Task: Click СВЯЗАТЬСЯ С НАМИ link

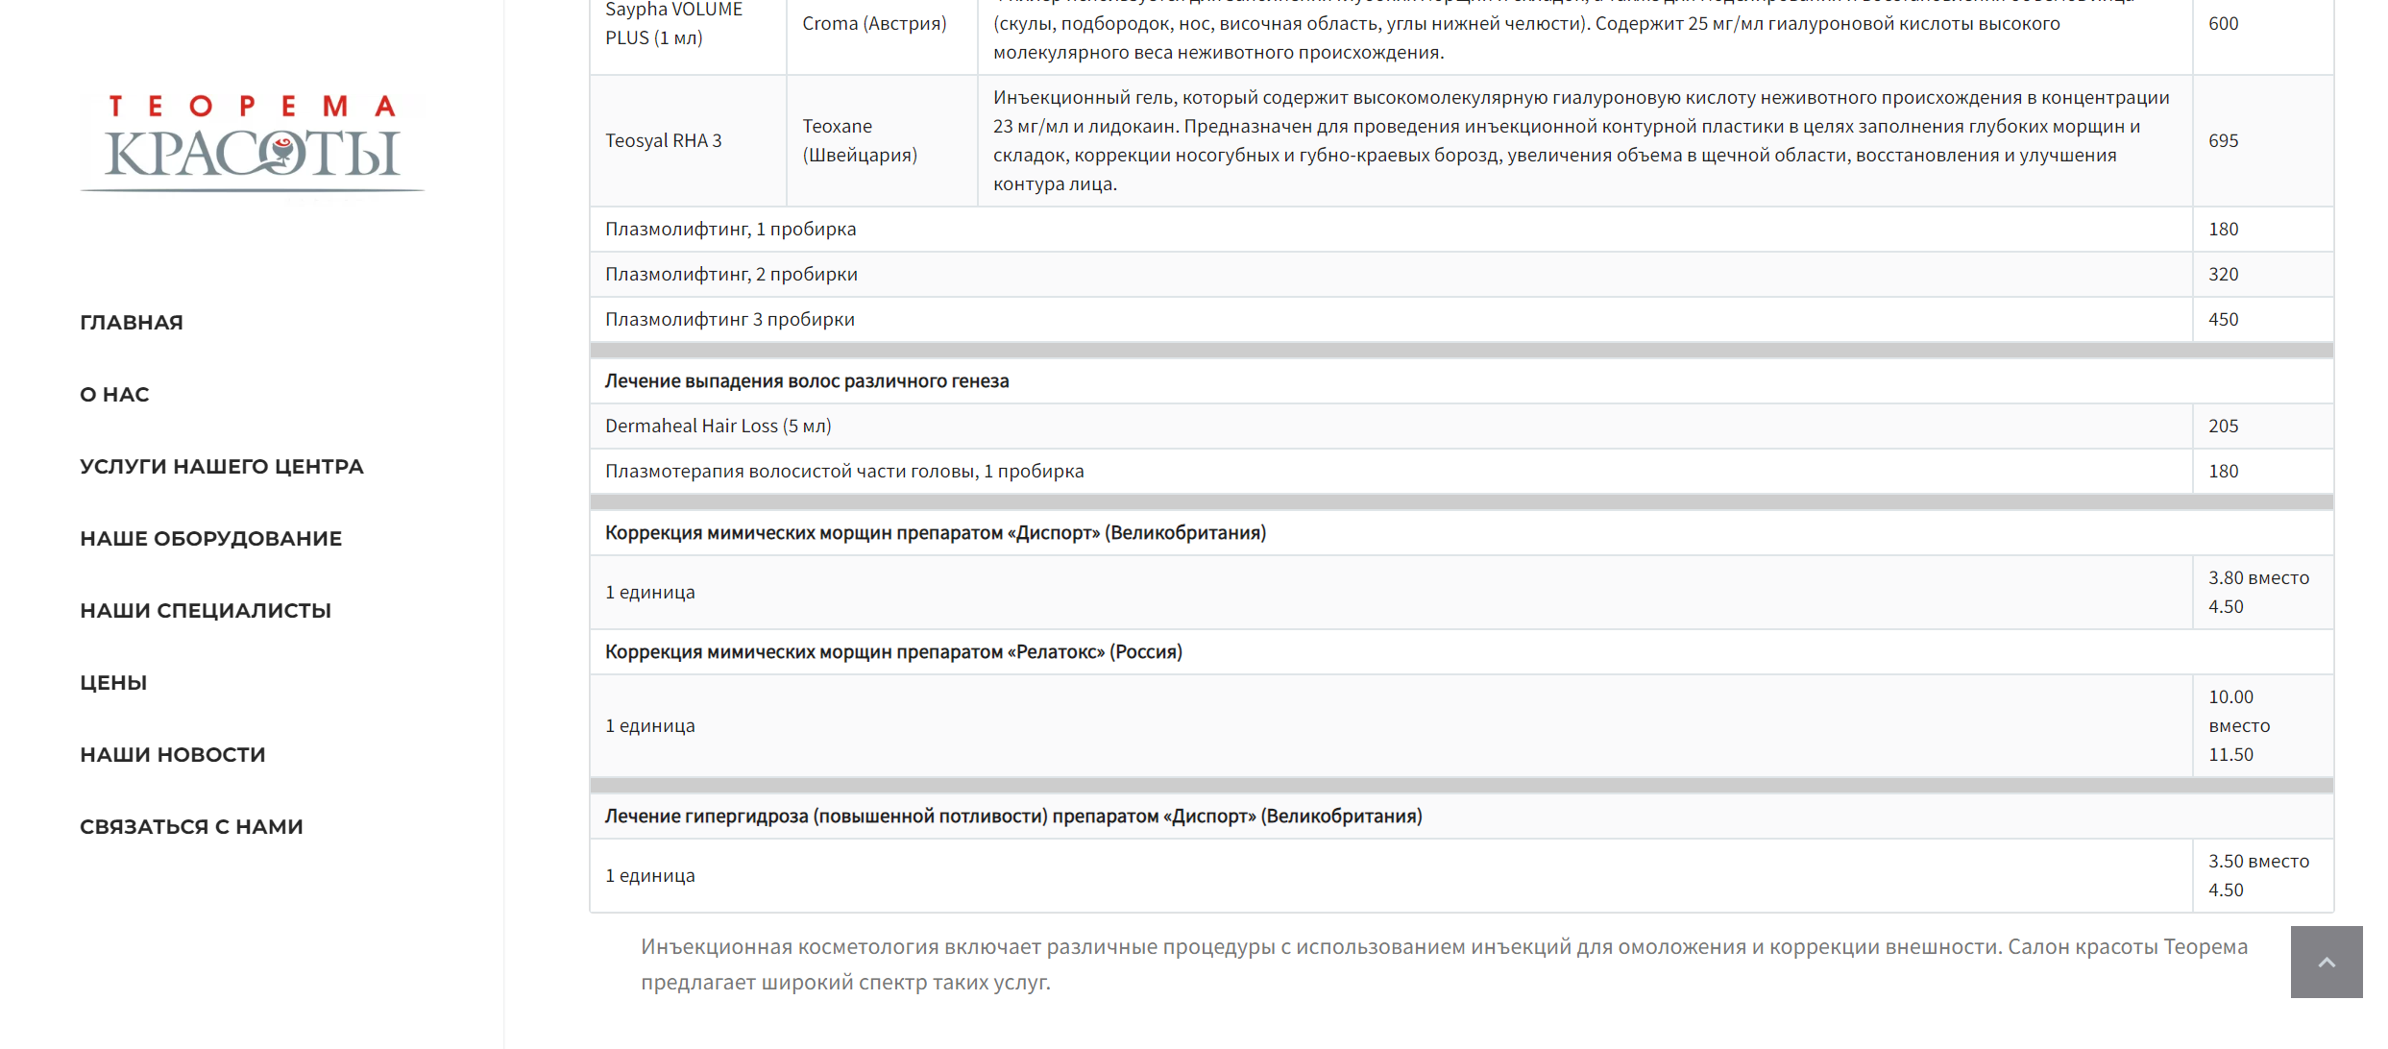Action: pyautogui.click(x=191, y=827)
